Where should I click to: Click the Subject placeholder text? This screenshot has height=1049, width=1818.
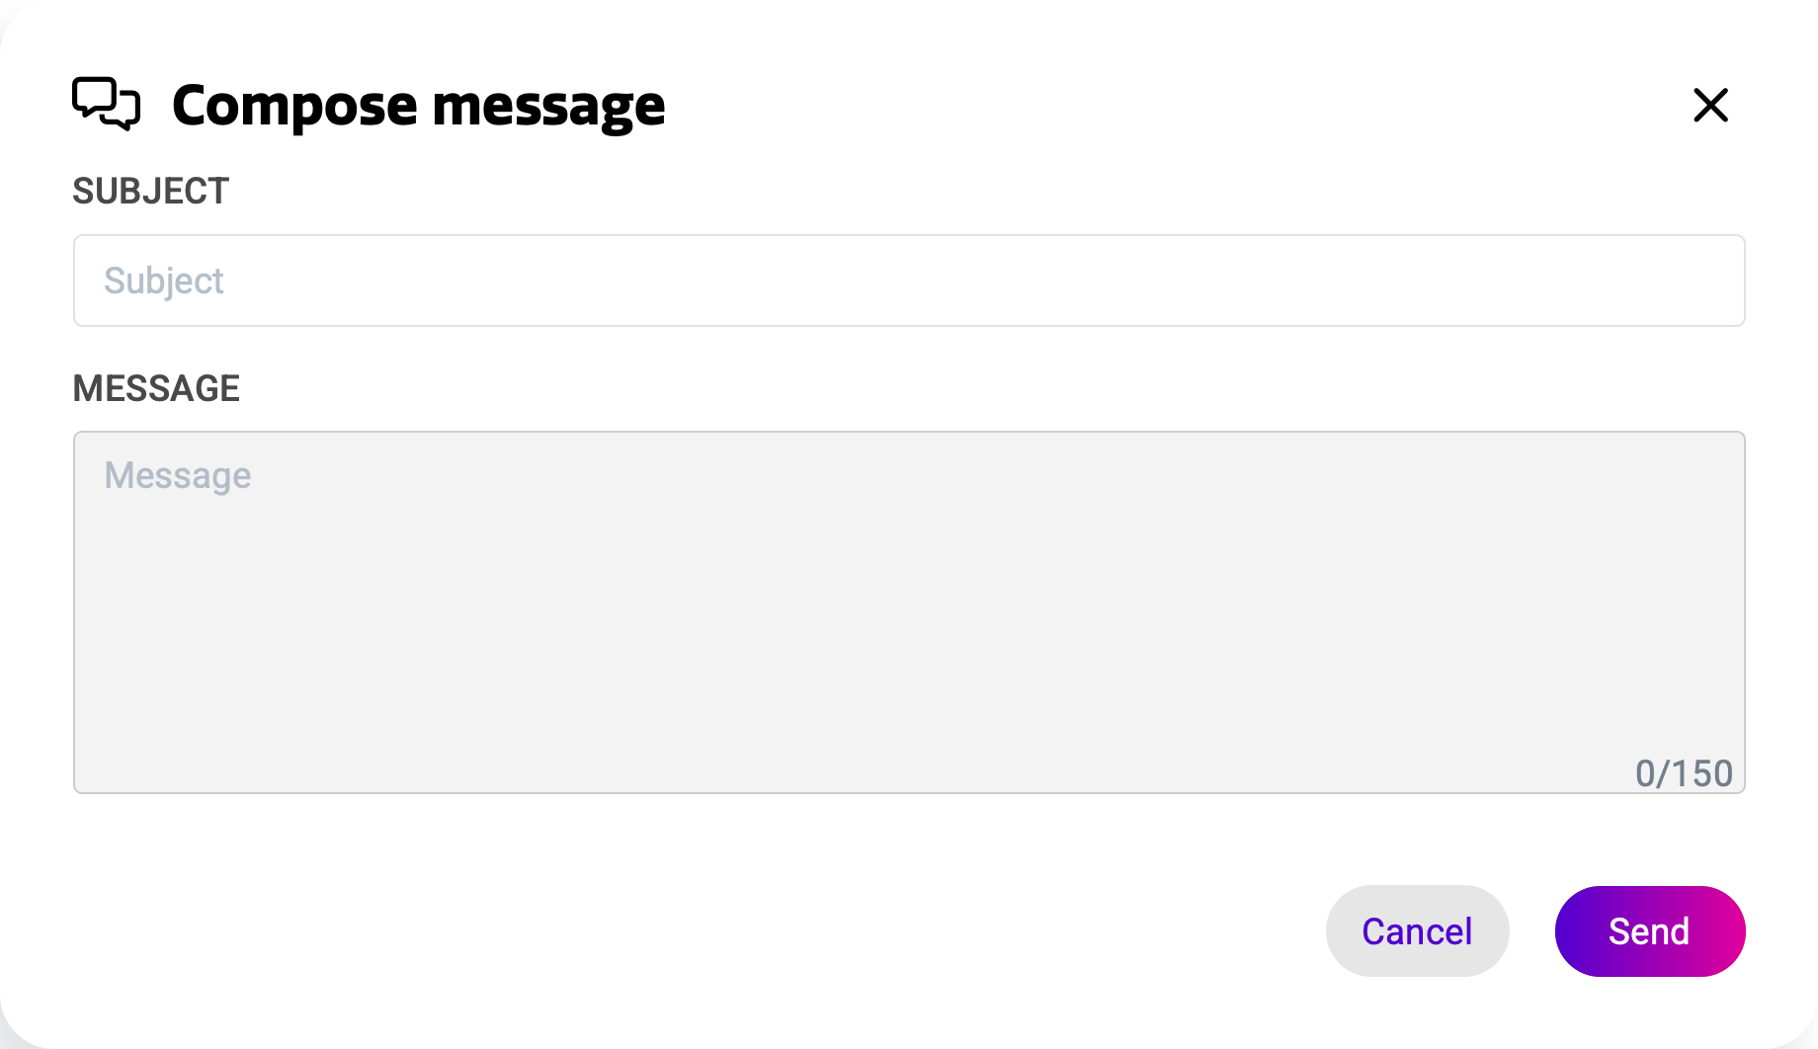[164, 282]
